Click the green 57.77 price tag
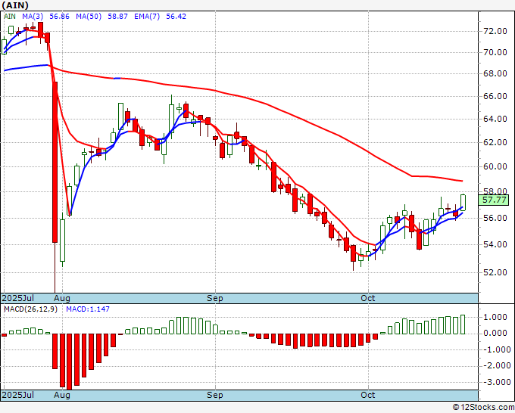The height and width of the screenshot is (413, 515). (x=494, y=200)
